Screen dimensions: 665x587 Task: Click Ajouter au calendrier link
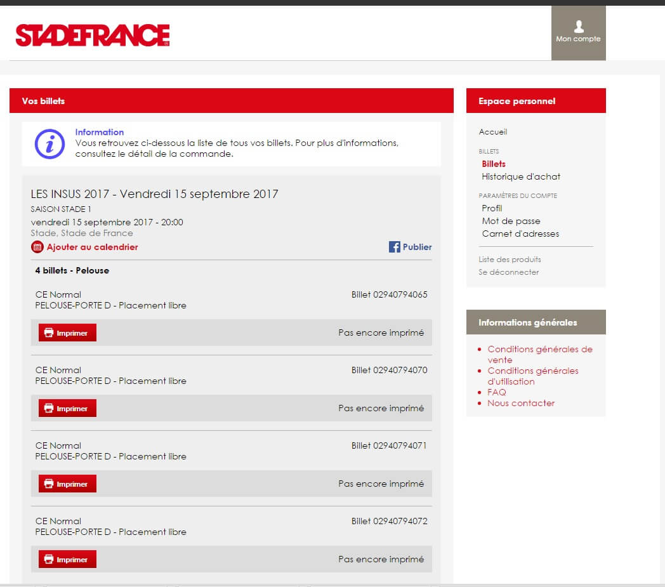click(x=93, y=247)
